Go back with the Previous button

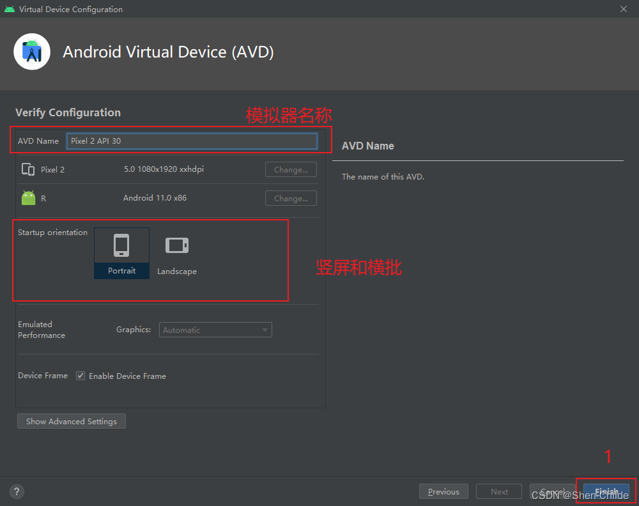[443, 492]
